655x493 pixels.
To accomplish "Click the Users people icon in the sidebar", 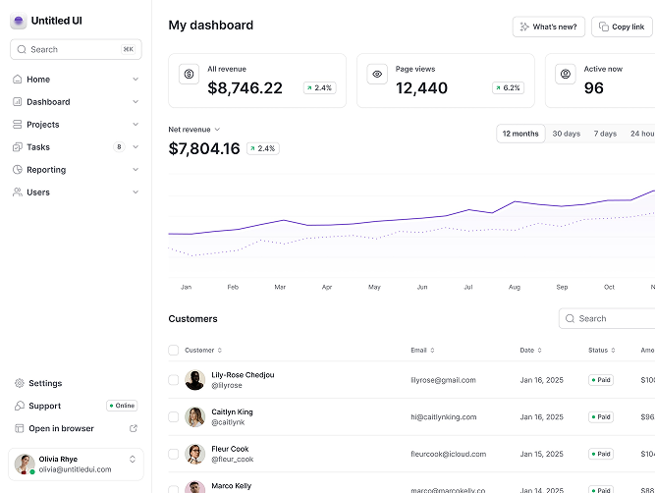I will [x=17, y=192].
